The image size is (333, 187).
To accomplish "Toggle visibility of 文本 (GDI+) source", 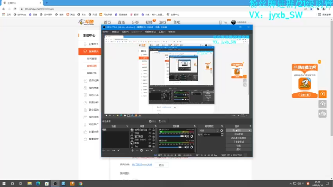I will (x=150, y=140).
